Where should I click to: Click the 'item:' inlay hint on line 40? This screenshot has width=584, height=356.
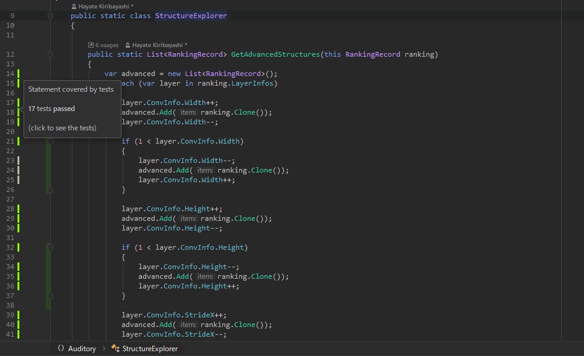coord(188,325)
